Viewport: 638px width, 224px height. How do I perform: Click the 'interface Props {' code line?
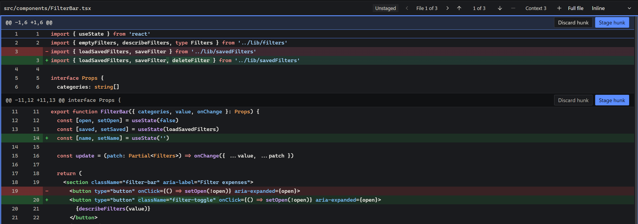click(318, 78)
